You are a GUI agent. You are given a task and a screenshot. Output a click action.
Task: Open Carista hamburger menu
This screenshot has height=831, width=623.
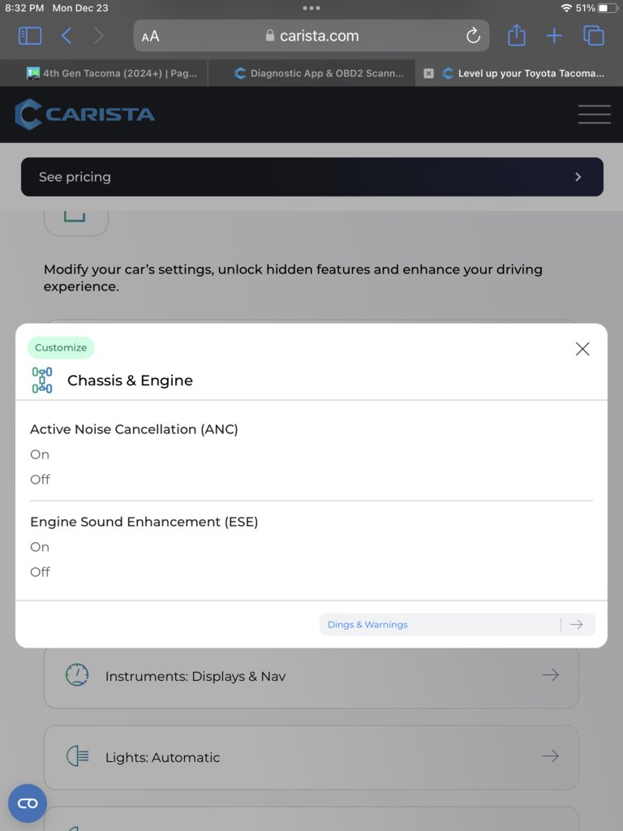pyautogui.click(x=595, y=114)
